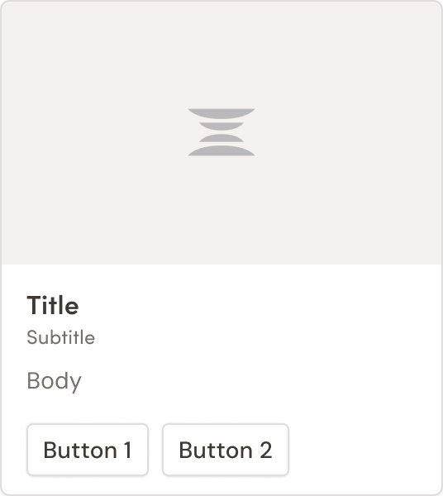Click empty white space right of Button 2

[x=364, y=450]
